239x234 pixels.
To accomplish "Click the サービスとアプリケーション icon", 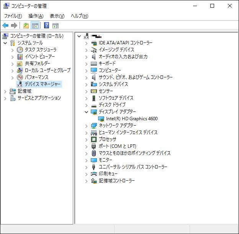I will (x=13, y=98).
